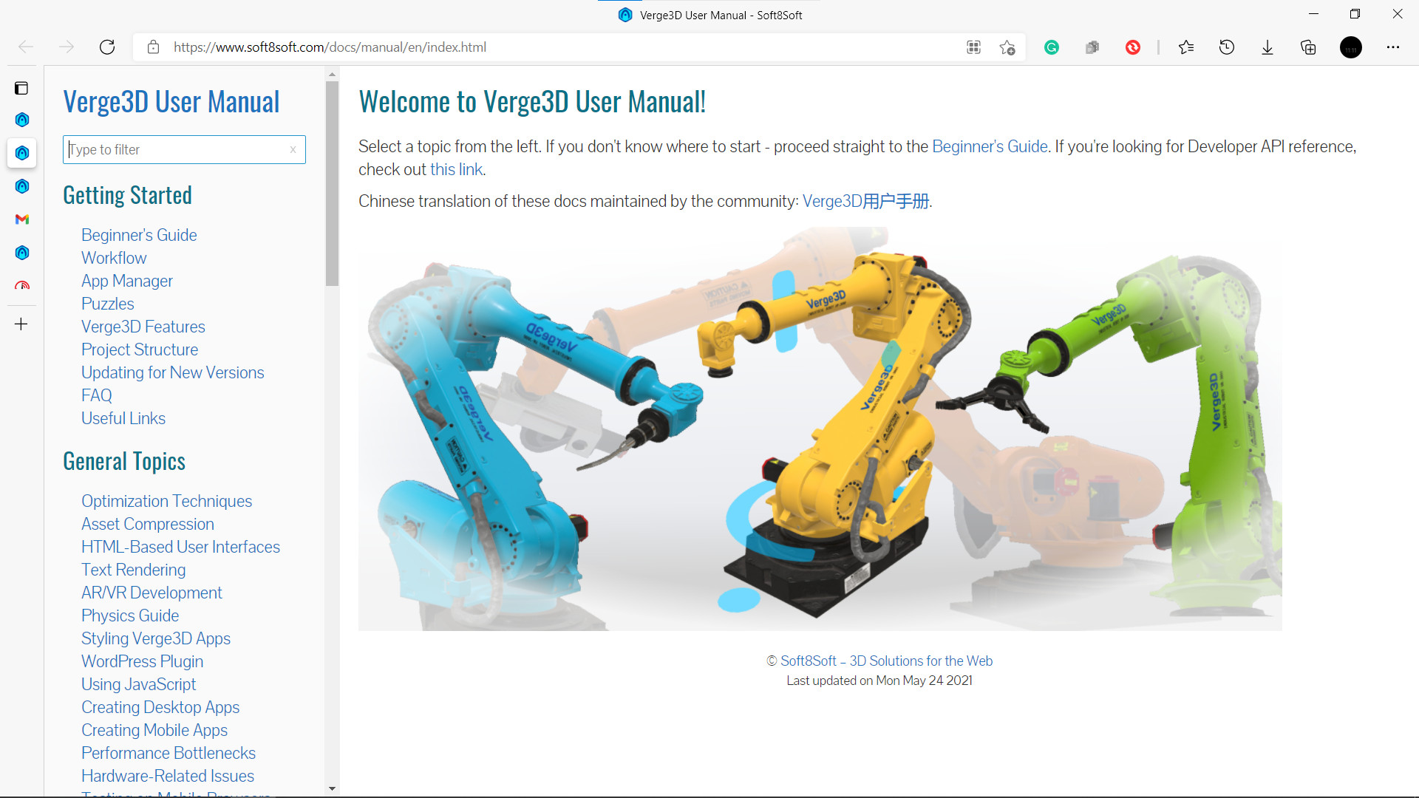Click the sidebar scroll up arrow
This screenshot has height=798, width=1419.
(x=332, y=74)
